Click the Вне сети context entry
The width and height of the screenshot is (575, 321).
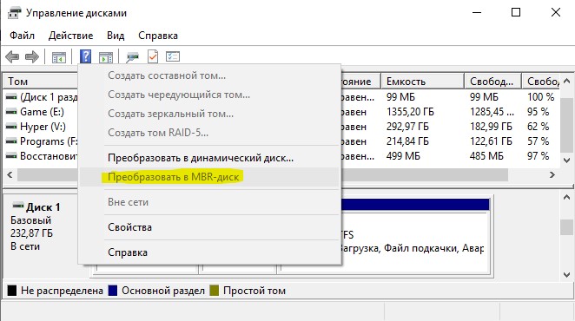pyautogui.click(x=209, y=202)
